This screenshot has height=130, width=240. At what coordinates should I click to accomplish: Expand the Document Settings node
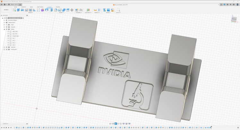(4, 20)
